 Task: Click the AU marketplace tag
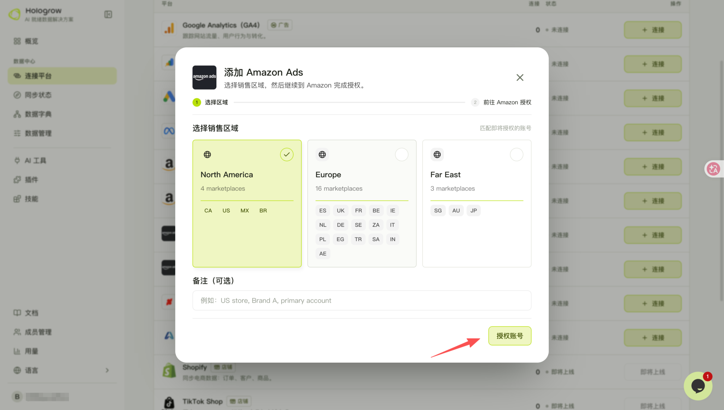pos(456,210)
